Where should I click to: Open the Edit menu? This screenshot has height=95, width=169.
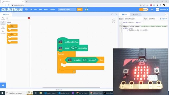pos(35,9)
